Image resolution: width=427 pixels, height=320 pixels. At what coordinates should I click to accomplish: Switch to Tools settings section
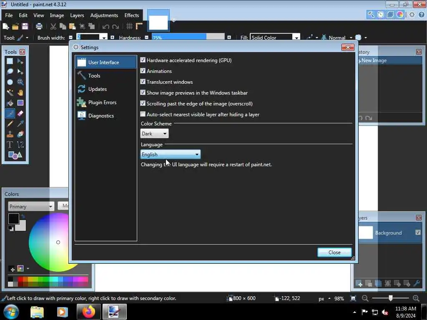click(x=105, y=76)
